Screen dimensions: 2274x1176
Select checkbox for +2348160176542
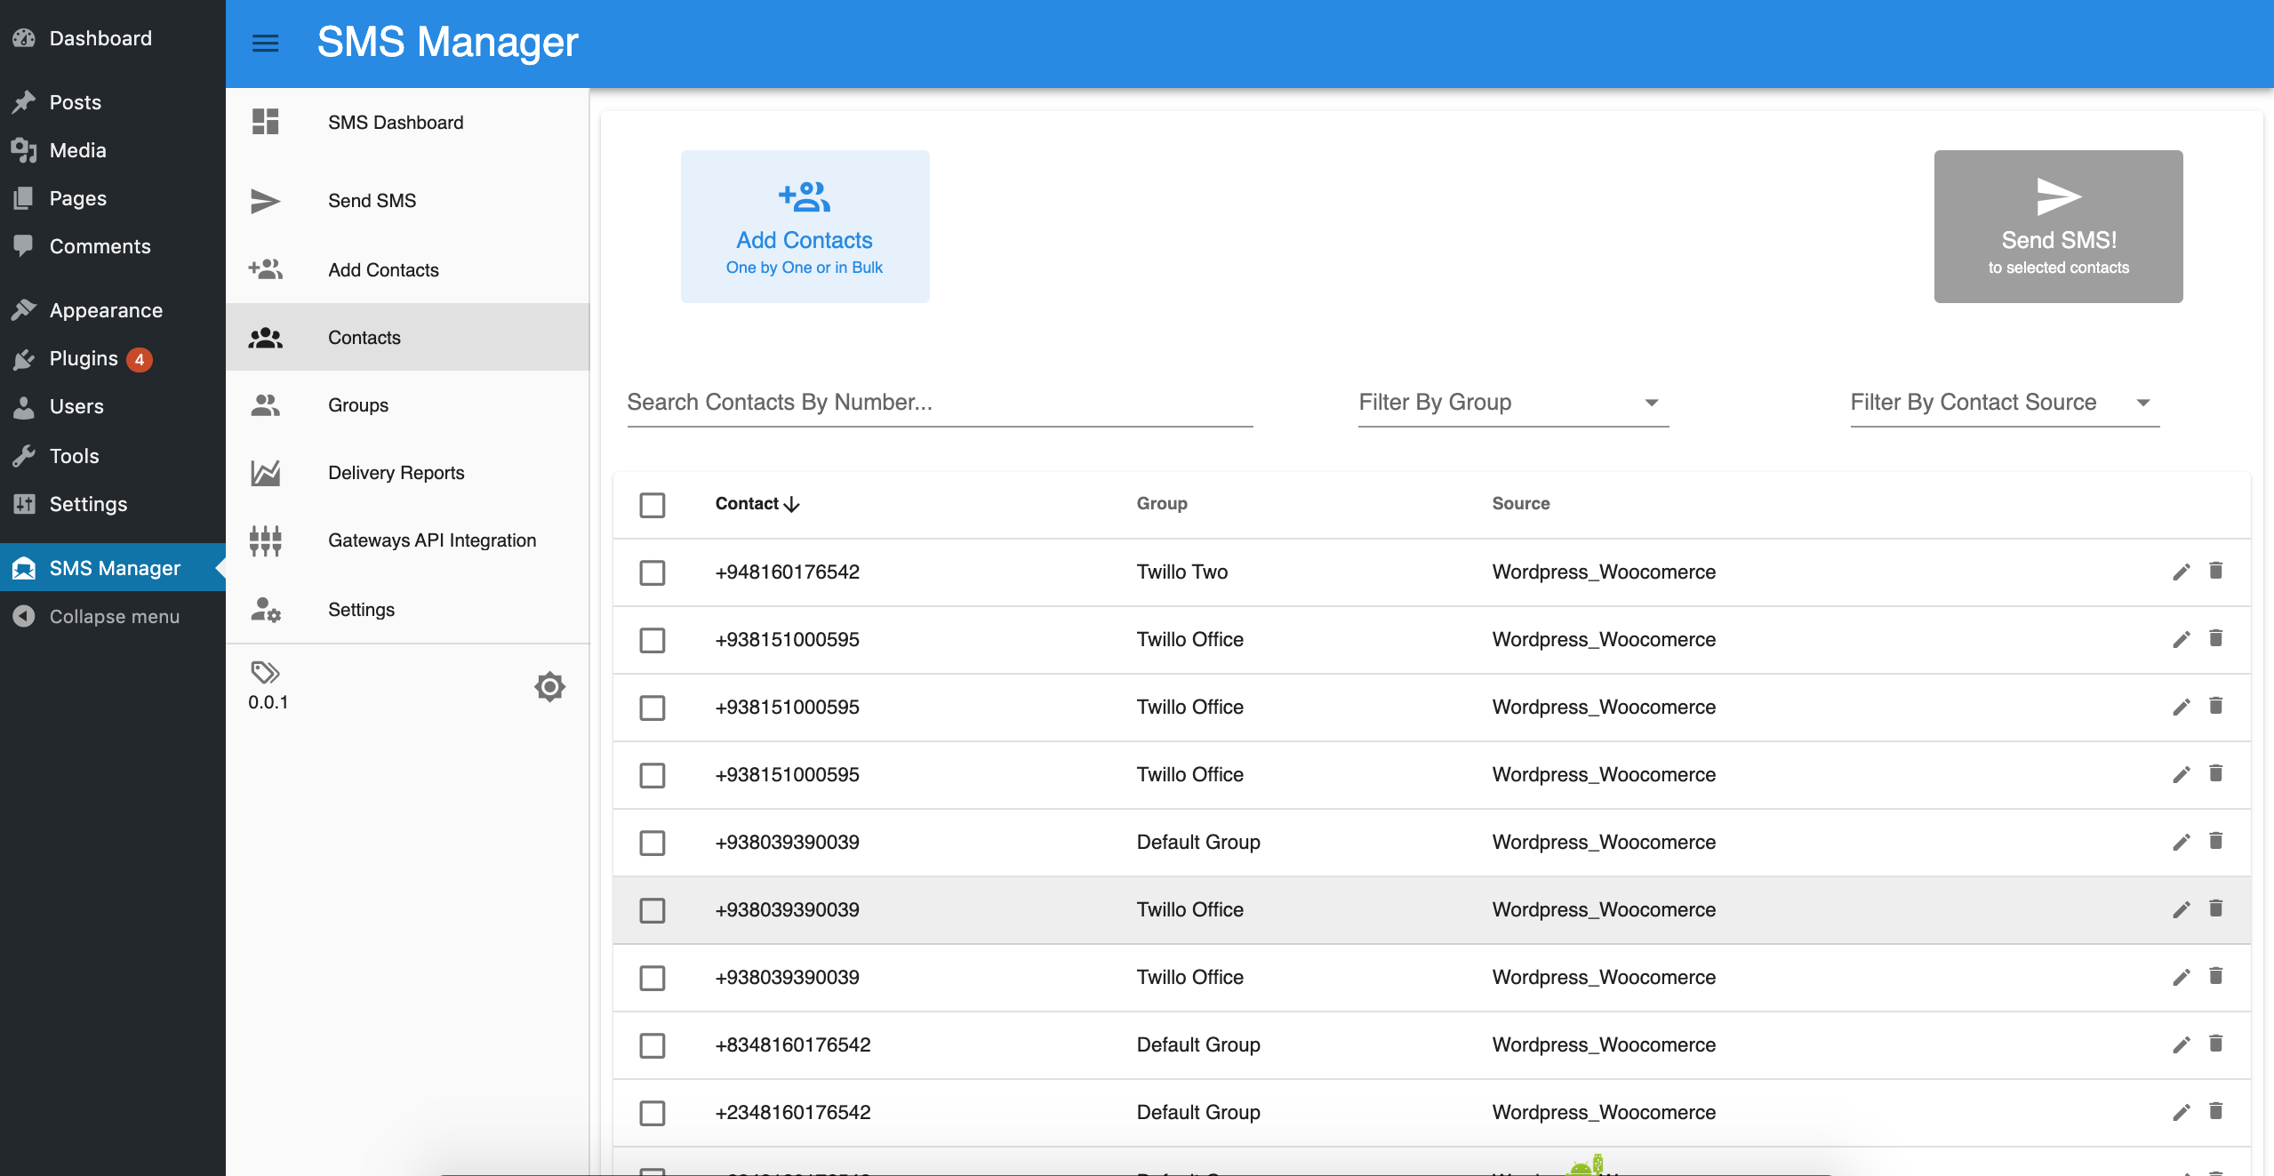coord(652,1113)
